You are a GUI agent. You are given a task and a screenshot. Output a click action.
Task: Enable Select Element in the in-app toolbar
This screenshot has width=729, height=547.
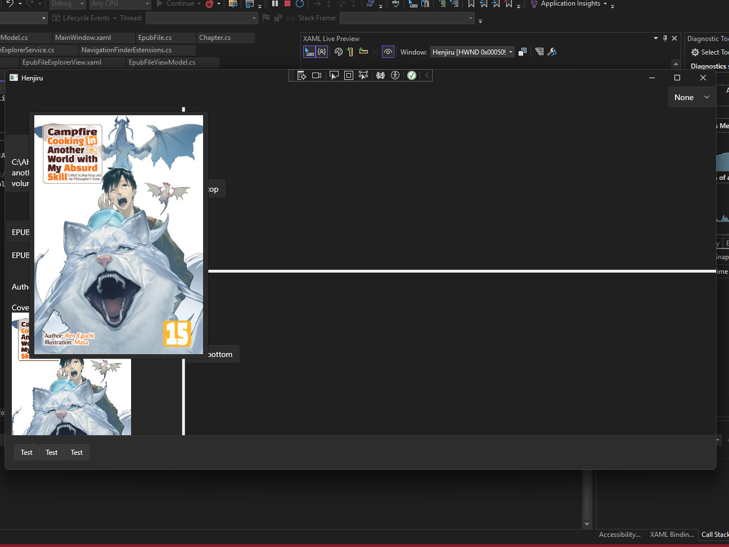pos(334,75)
